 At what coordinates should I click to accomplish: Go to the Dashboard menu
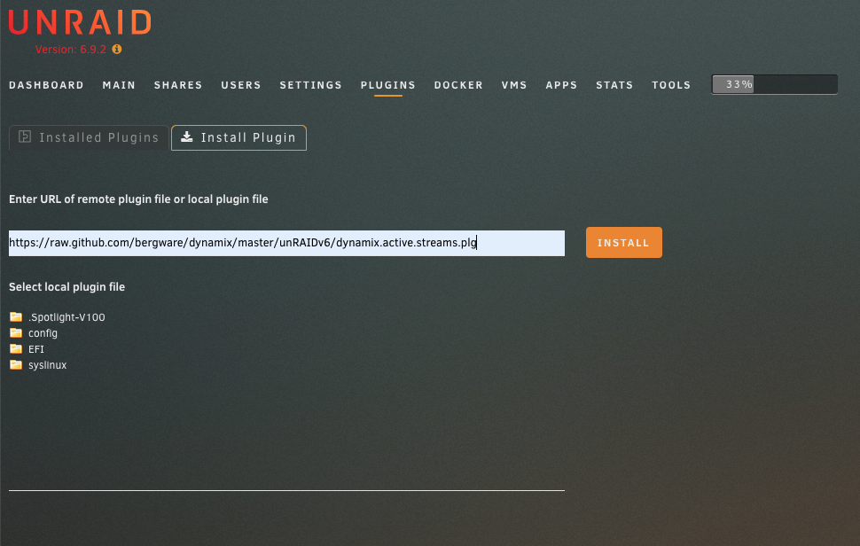point(47,85)
